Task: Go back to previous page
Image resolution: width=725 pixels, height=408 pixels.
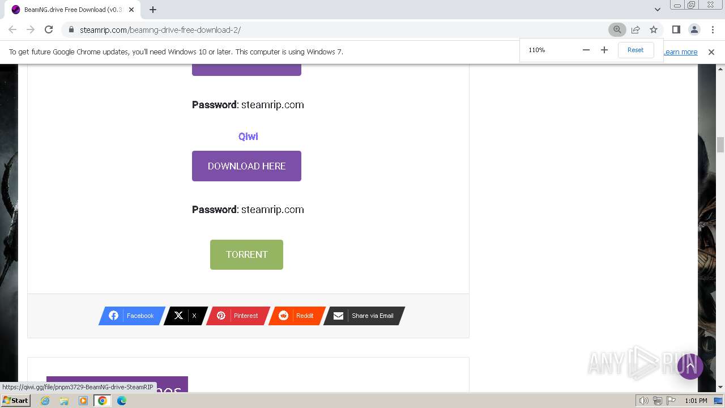Action: (x=12, y=29)
